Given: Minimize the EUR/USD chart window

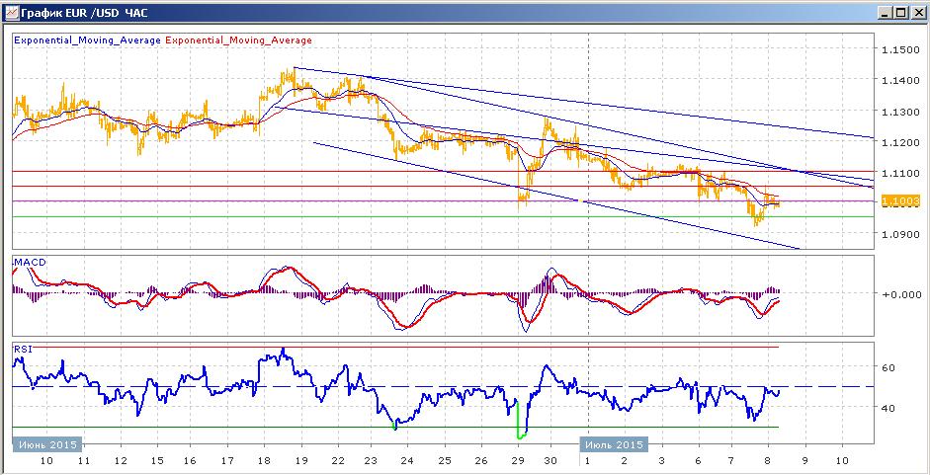Looking at the screenshot, I should click(x=886, y=13).
